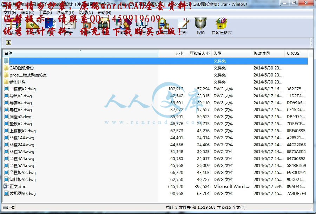Select the parent folder ".." row

point(156,61)
